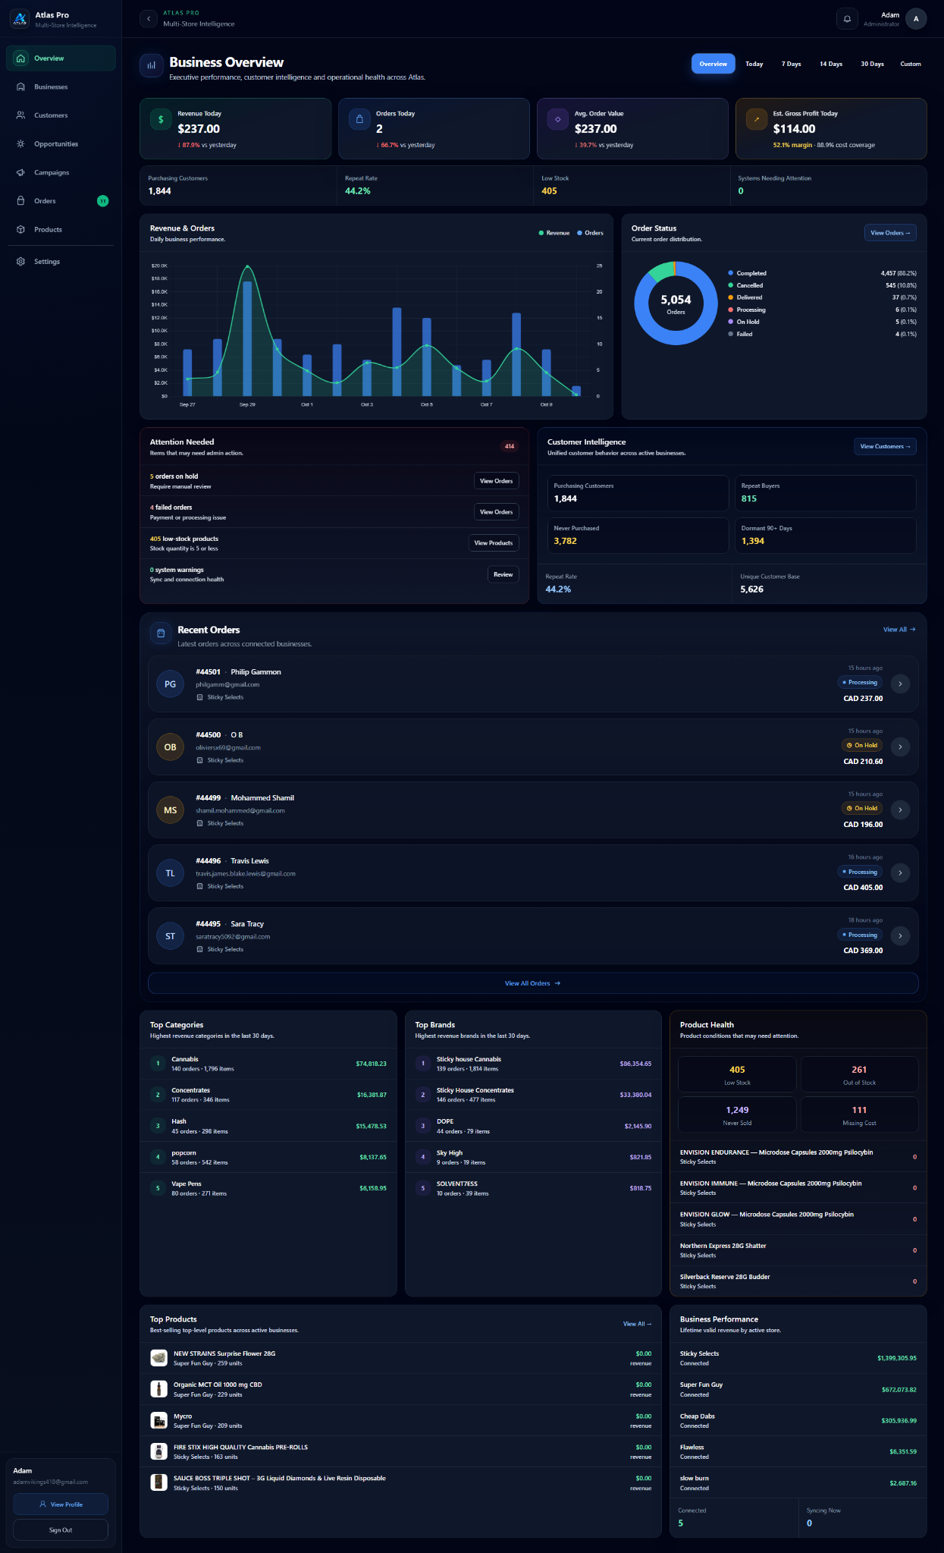Click the Orders Today bag icon
Screen dimensions: 944x1553
click(359, 119)
